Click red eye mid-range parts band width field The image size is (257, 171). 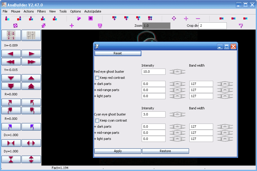coord(201,90)
